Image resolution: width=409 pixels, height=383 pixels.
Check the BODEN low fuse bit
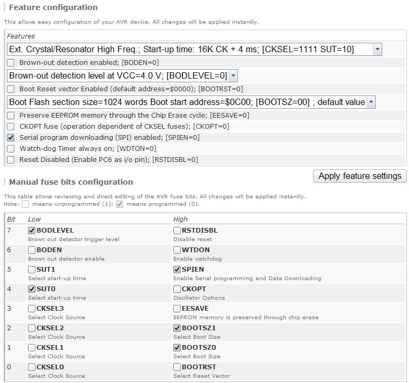(32, 250)
